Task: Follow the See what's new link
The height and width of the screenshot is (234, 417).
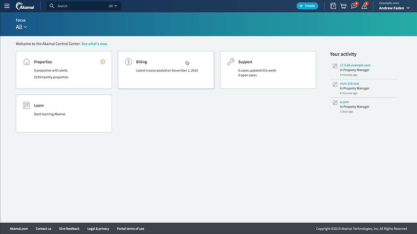Action: [x=94, y=44]
